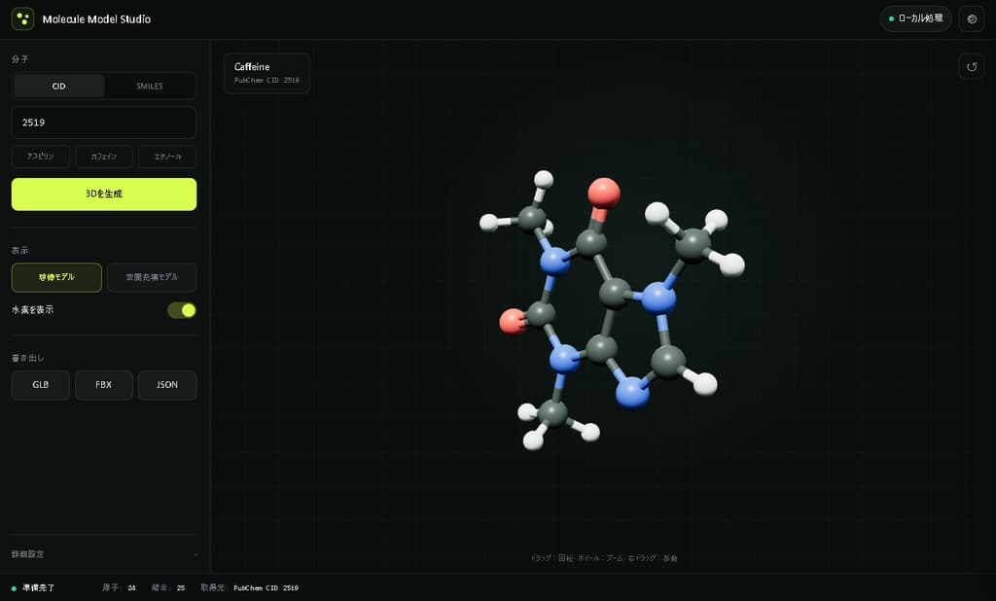
Task: Export the model as JSON
Action: tap(167, 385)
